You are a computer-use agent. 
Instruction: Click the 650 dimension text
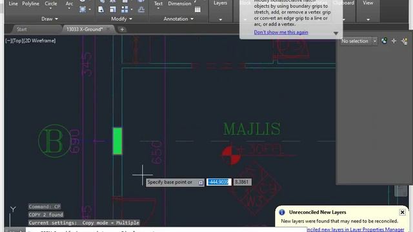pos(157,152)
